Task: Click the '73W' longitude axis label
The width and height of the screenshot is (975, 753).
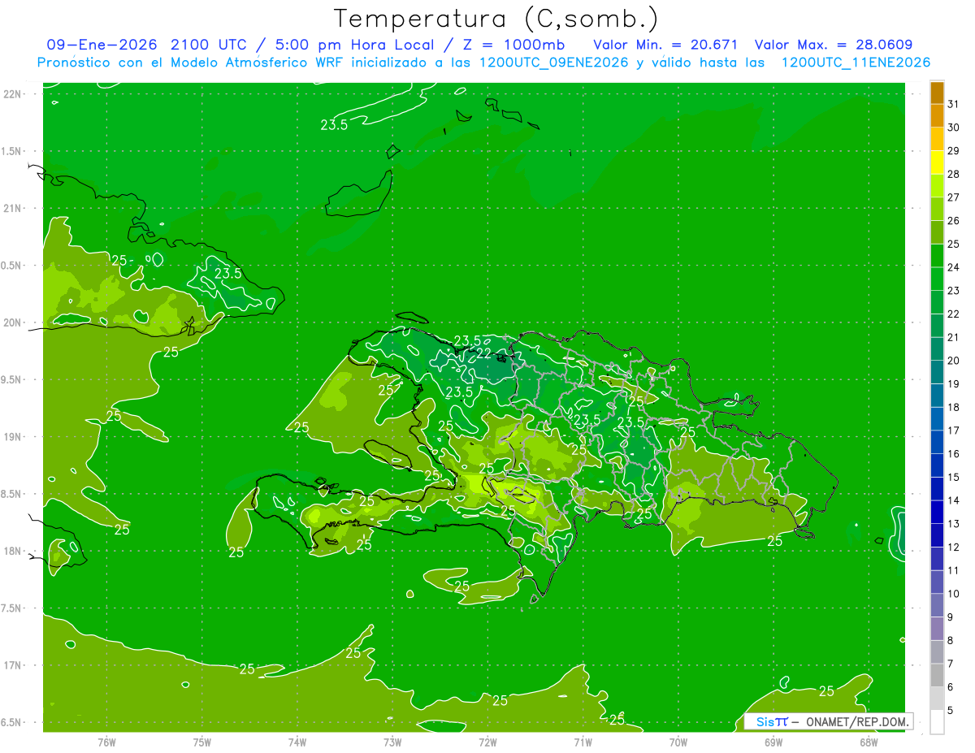Action: (x=392, y=742)
